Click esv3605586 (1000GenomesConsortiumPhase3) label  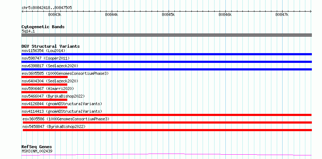tap(66, 119)
